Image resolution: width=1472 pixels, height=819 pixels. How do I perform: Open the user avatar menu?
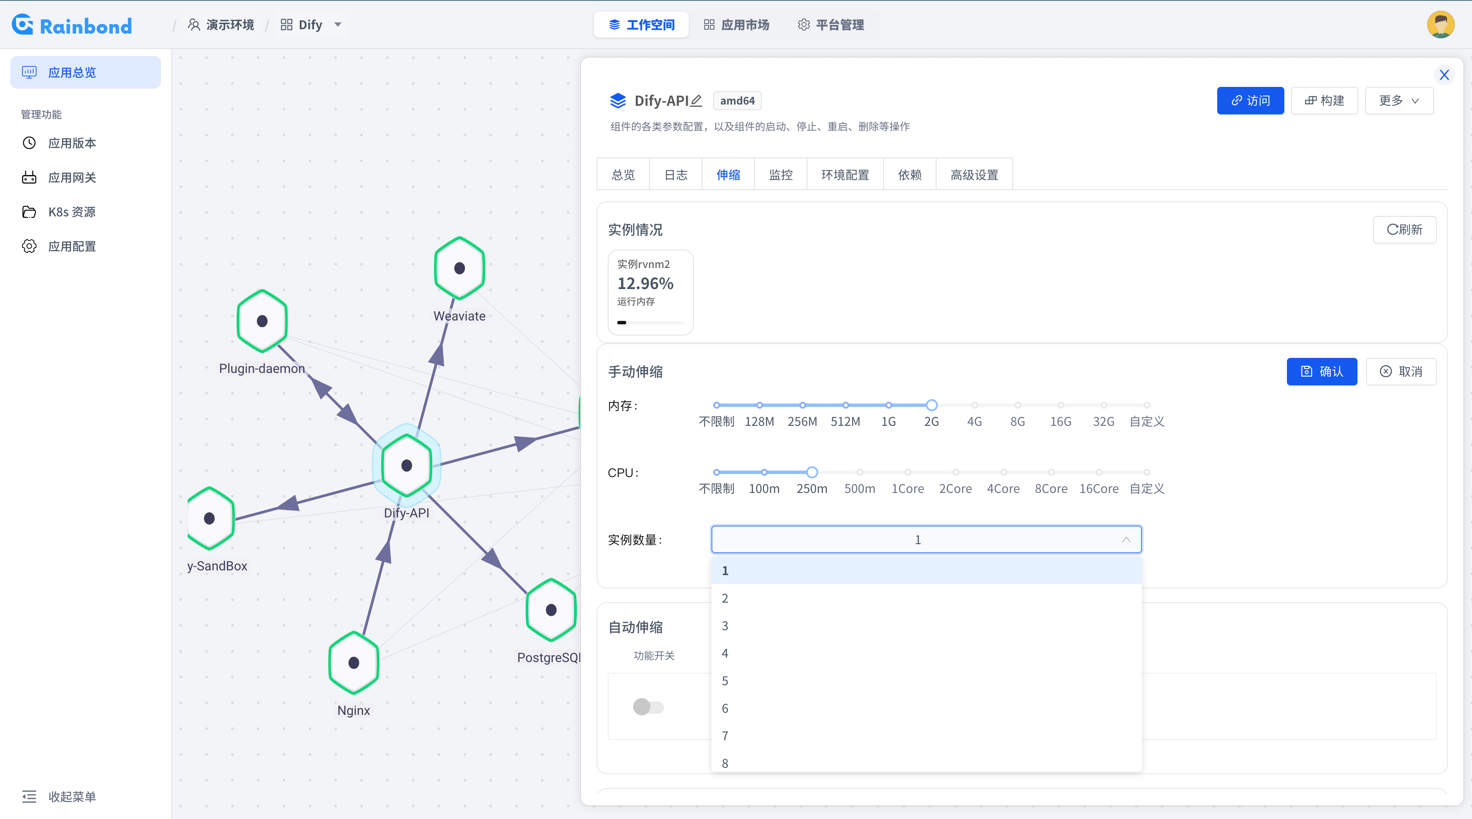pyautogui.click(x=1441, y=25)
